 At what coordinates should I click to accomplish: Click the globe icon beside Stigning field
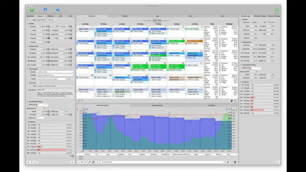point(49,38)
